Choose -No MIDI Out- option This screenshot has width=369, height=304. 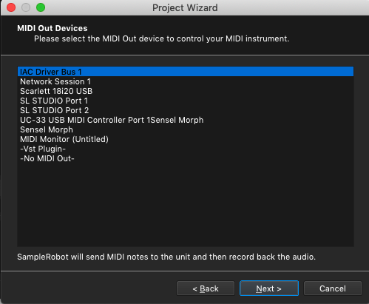pyautogui.click(x=186, y=158)
